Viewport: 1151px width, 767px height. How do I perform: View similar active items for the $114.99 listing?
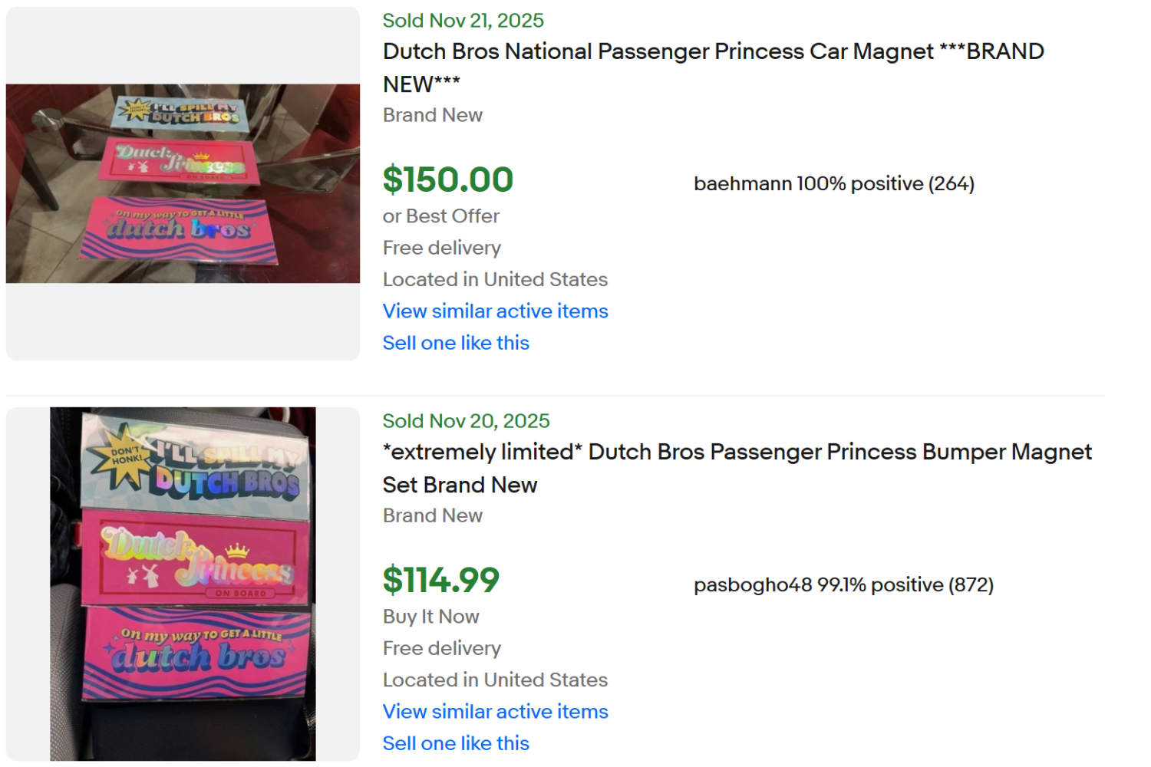(495, 712)
